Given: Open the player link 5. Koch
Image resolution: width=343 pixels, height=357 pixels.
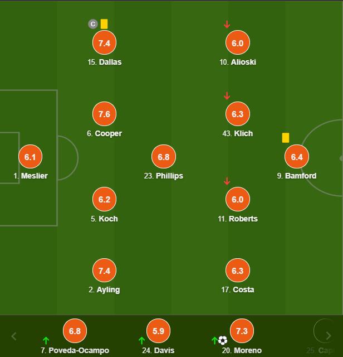Looking at the screenshot, I should [104, 219].
